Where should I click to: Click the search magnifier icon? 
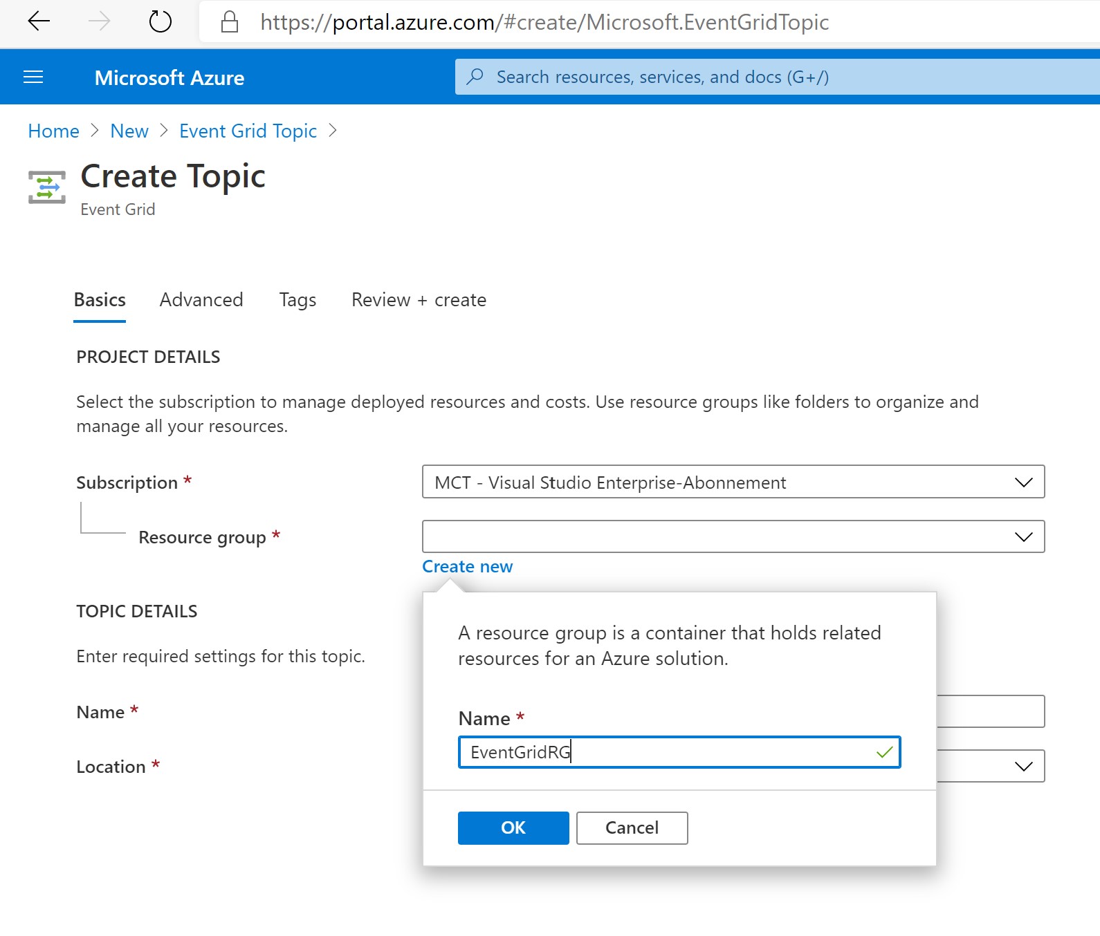(475, 77)
